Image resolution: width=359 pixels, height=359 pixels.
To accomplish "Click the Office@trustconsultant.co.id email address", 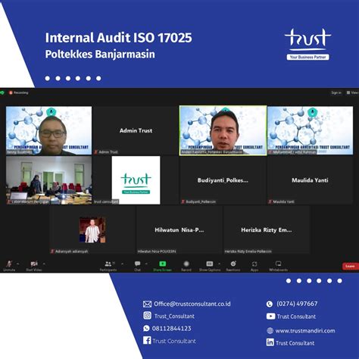I will tap(192, 304).
